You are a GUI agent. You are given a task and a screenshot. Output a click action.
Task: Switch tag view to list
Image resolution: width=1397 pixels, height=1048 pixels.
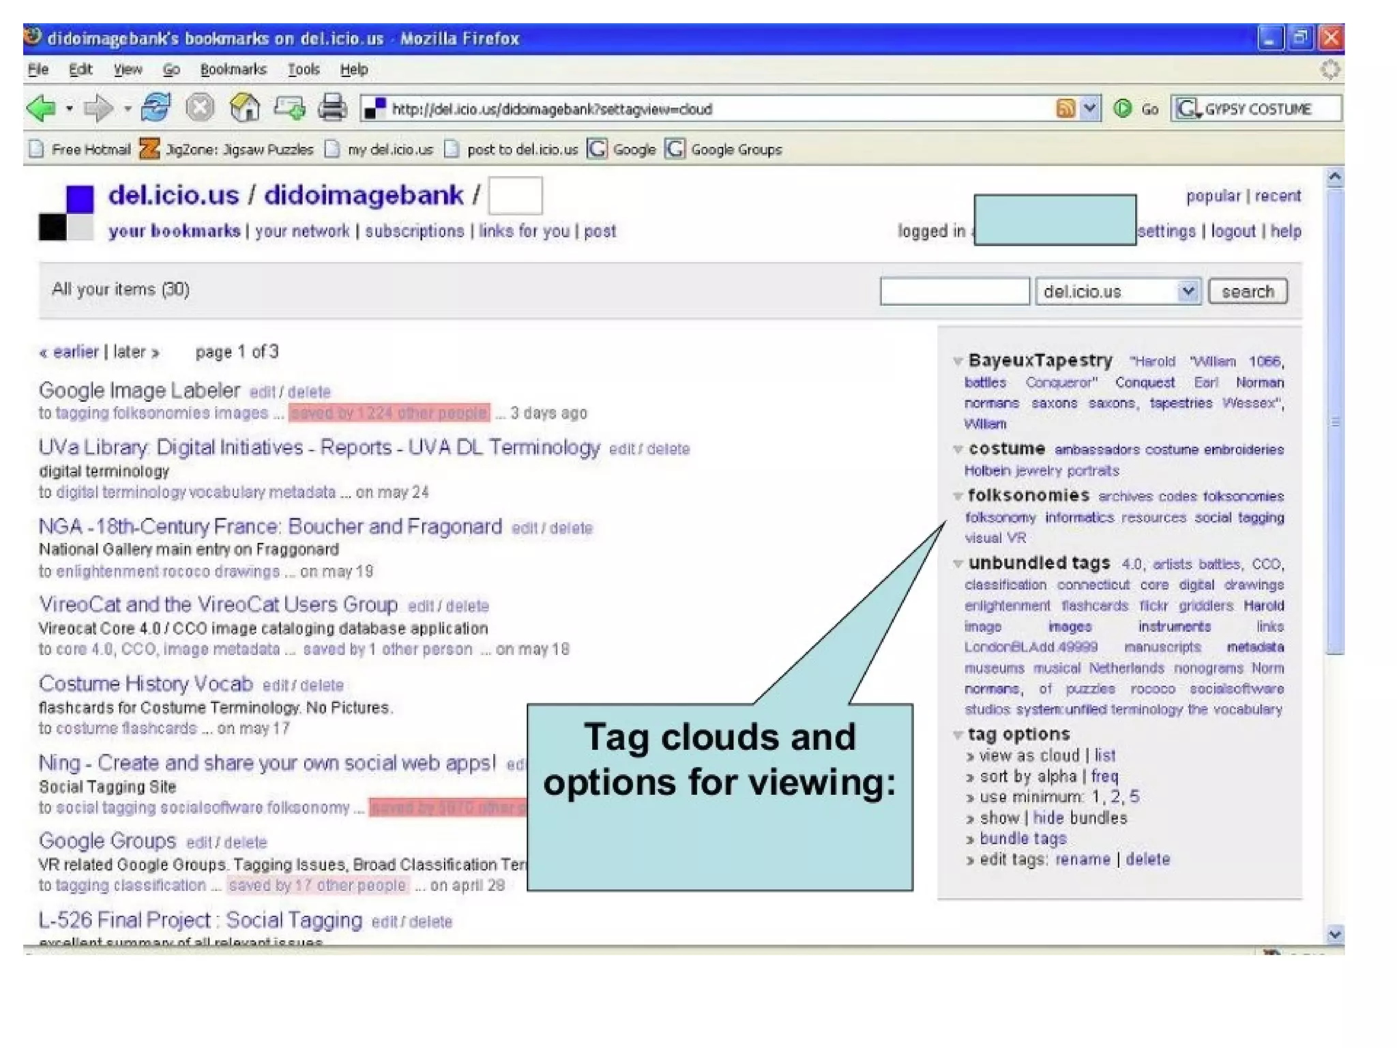click(1105, 755)
